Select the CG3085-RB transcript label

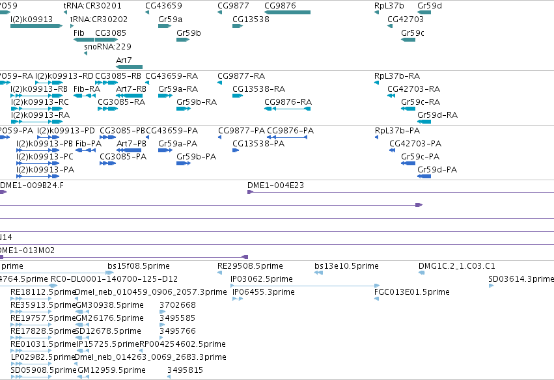pos(118,76)
